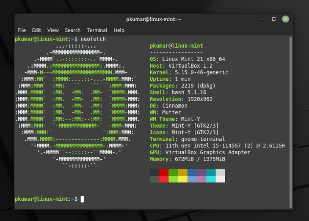The width and height of the screenshot is (309, 221).
Task: Click the bright yellow block in the palette
Action: [182, 179]
